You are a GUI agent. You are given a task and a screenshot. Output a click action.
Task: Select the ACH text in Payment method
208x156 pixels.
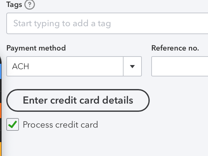tap(20, 67)
